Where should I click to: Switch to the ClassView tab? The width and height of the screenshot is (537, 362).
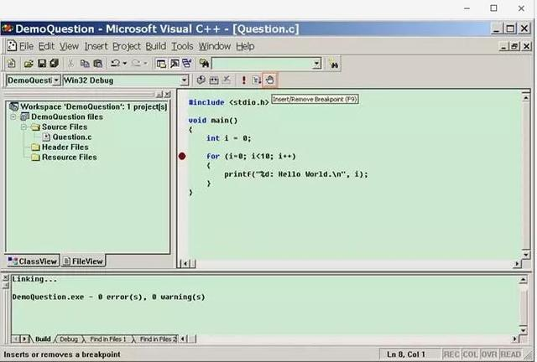[33, 261]
